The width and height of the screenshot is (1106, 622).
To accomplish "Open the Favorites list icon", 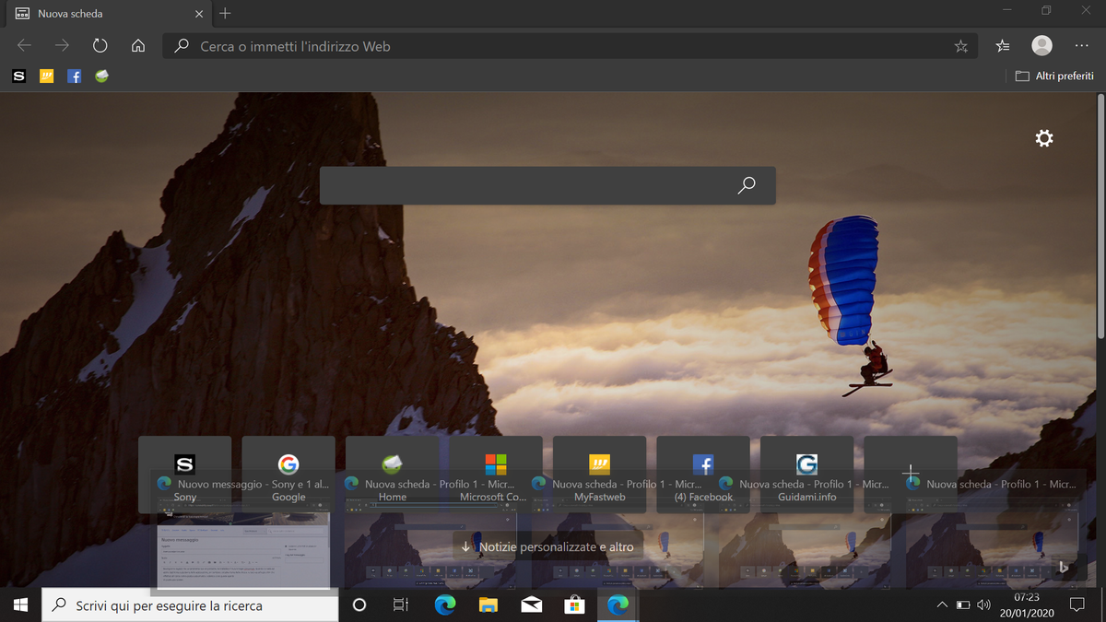I will click(1003, 46).
